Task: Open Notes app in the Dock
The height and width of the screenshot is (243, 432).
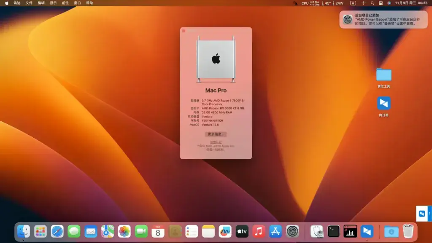Action: [208, 232]
